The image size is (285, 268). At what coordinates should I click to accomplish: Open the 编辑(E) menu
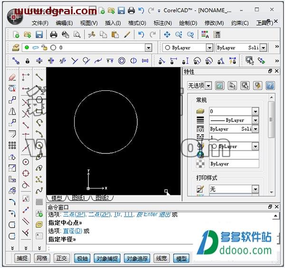(64, 23)
